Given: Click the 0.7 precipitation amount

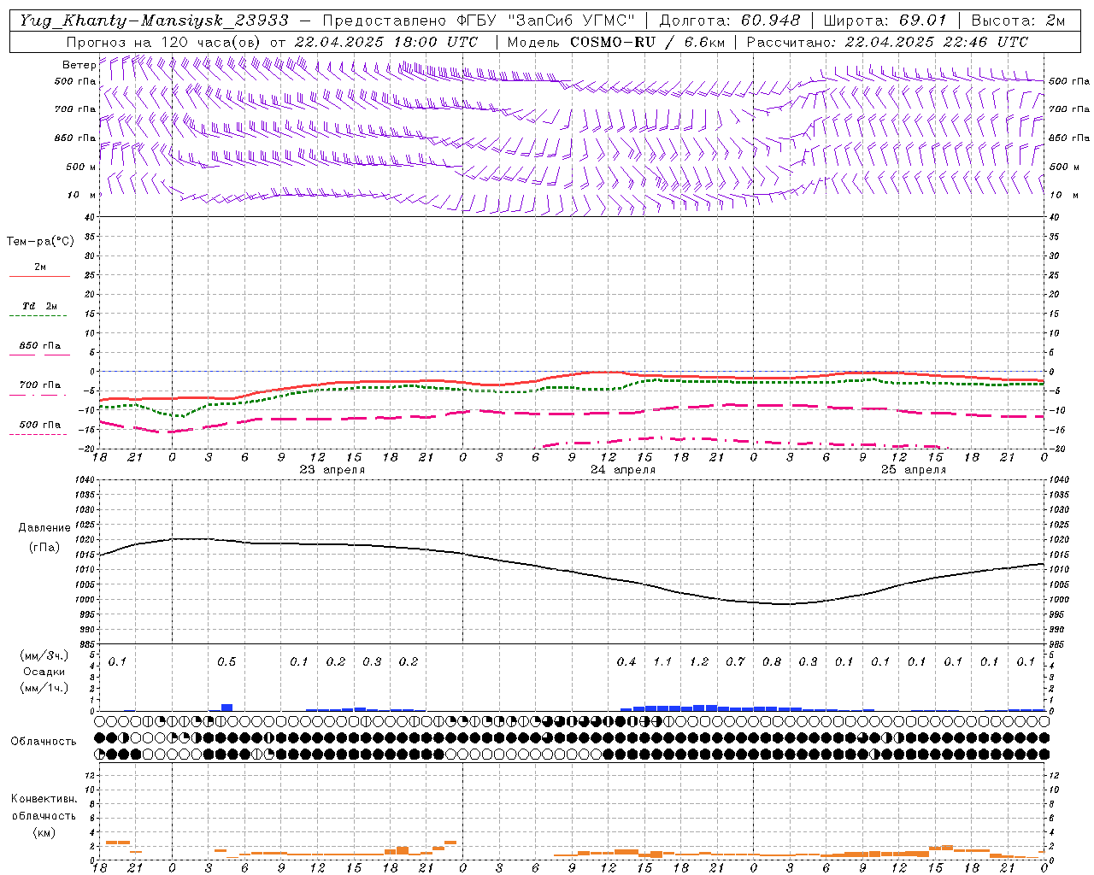Looking at the screenshot, I should tap(736, 662).
